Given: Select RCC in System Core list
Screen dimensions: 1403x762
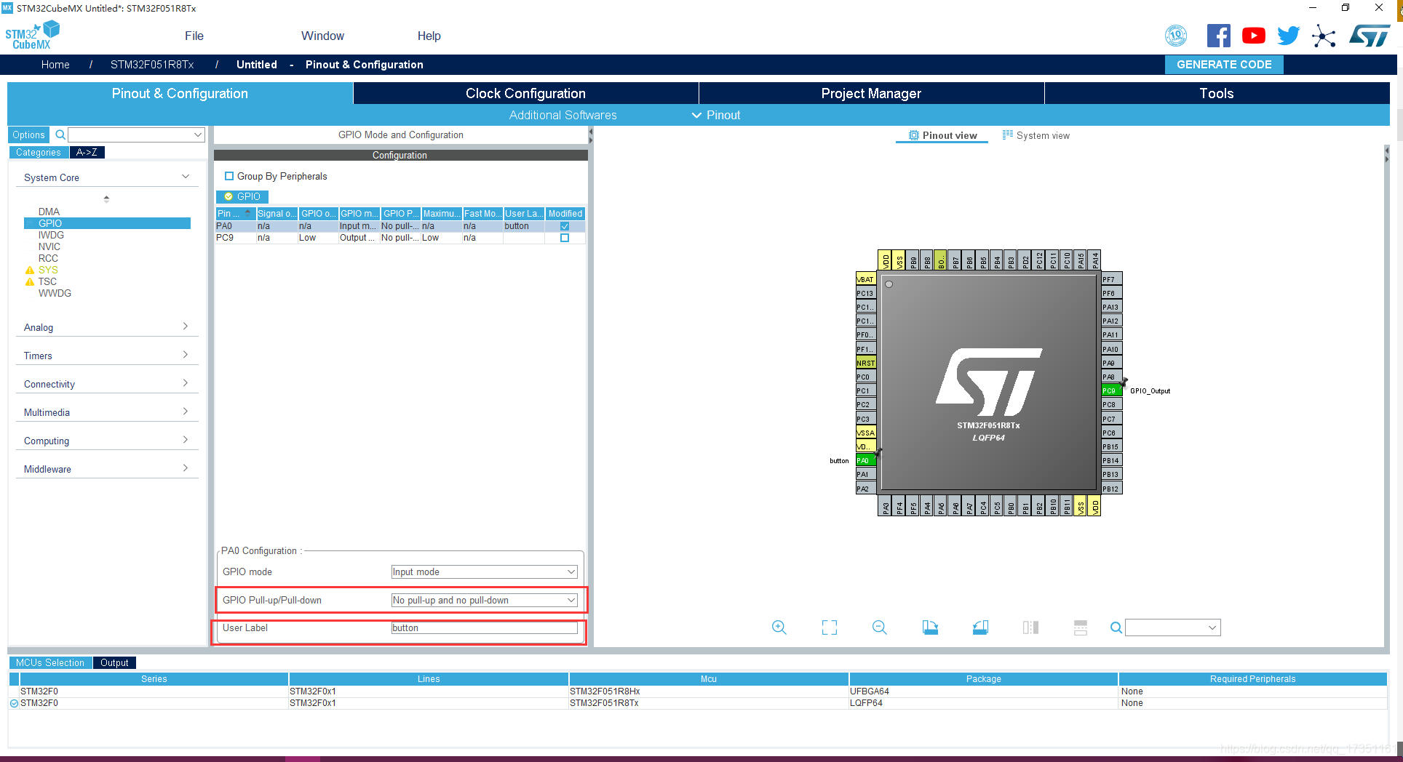Looking at the screenshot, I should (48, 258).
